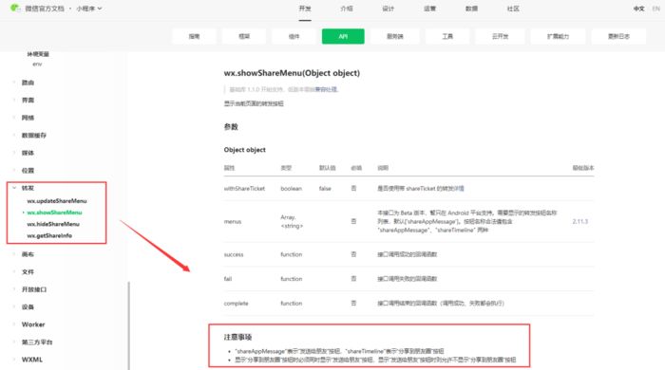Open the 社区 top navigation tab
This screenshot has height=370, width=665.
513,9
